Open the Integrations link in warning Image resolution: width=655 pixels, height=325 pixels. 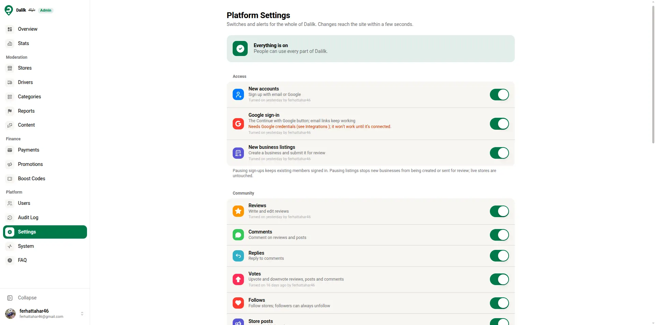point(316,127)
